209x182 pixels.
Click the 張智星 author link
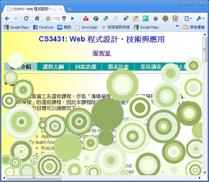[101, 54]
